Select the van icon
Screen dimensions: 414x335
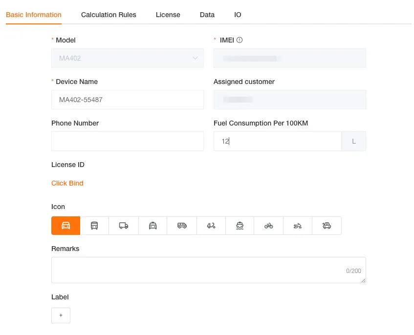click(182, 226)
